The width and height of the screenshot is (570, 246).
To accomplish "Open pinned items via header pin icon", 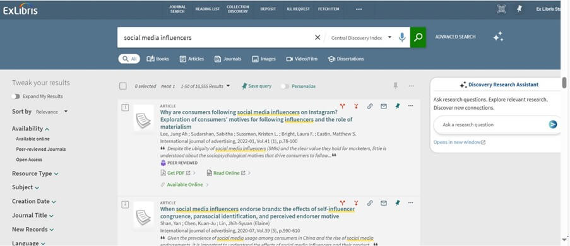I will 520,9.
